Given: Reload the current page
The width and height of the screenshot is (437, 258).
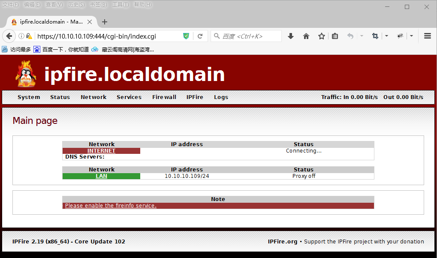Looking at the screenshot, I should [x=200, y=36].
